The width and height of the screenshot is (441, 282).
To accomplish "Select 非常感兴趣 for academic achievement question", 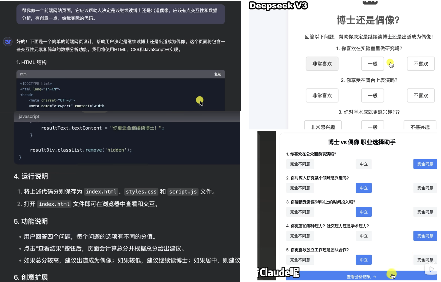I will [323, 125].
